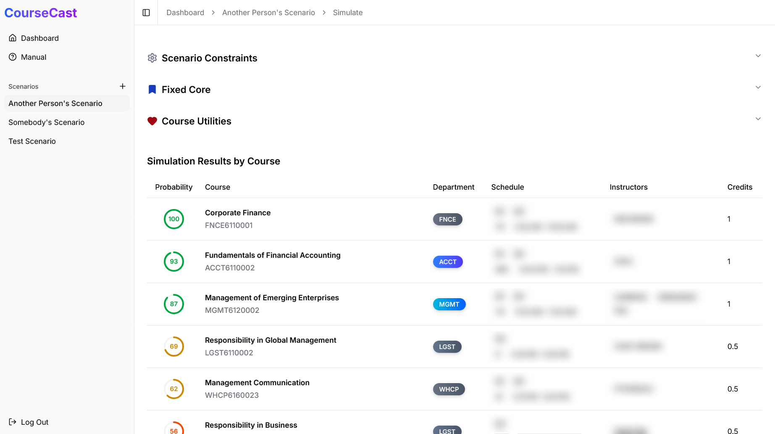
Task: Click the 69 probability ring
Action: pyautogui.click(x=174, y=347)
